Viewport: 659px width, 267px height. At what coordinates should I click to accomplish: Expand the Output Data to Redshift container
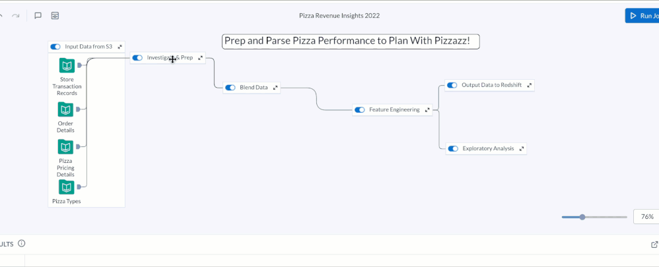pos(529,85)
